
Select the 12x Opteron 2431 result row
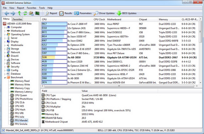coord(120,28)
